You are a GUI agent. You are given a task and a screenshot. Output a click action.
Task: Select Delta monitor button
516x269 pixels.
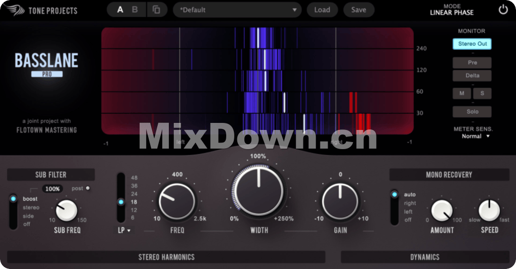coord(472,76)
